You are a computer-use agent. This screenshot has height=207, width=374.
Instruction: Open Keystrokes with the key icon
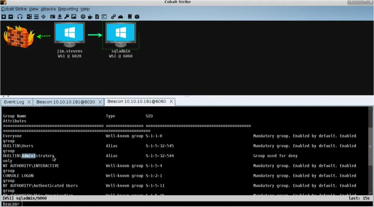pyautogui.click(x=67, y=17)
